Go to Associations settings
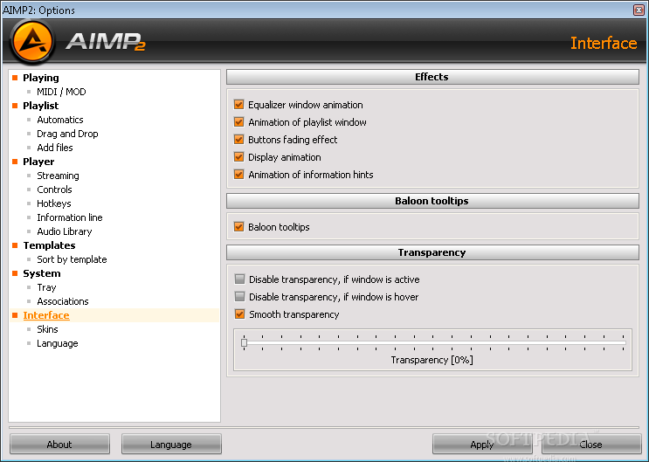The height and width of the screenshot is (462, 649). [63, 301]
